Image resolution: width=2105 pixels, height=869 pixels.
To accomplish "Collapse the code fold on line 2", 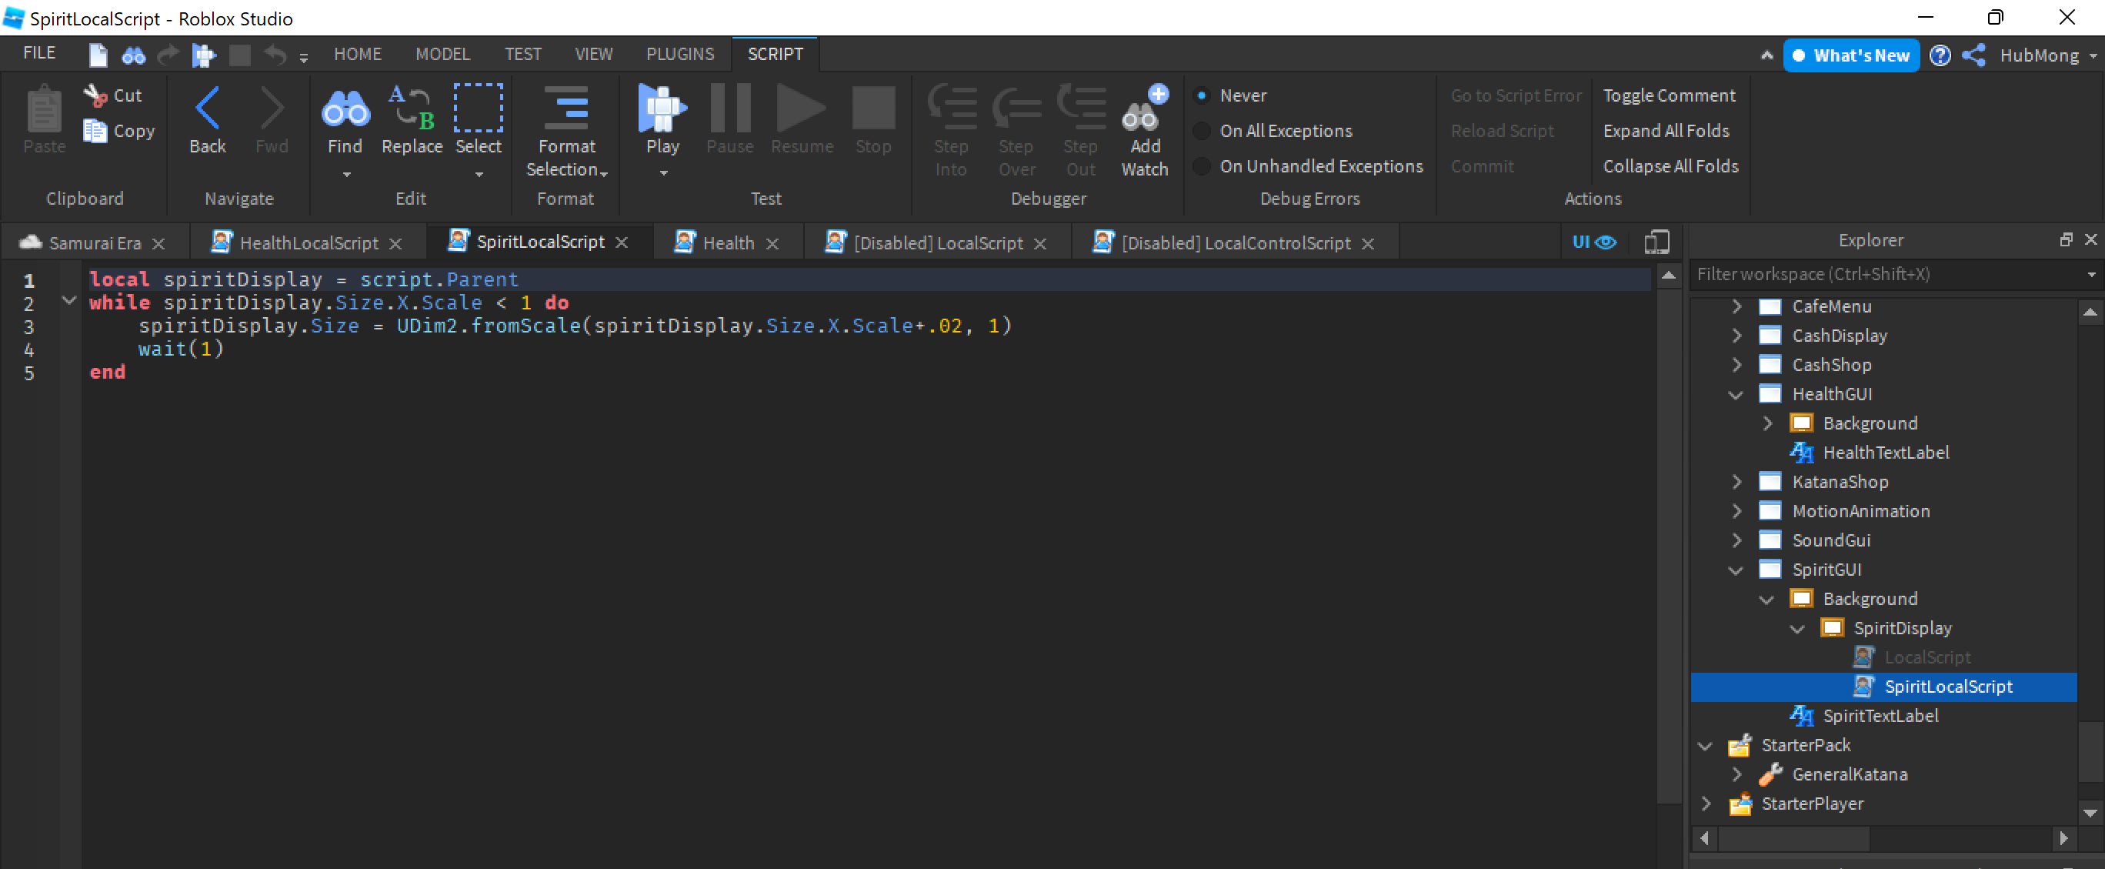I will click(x=69, y=302).
